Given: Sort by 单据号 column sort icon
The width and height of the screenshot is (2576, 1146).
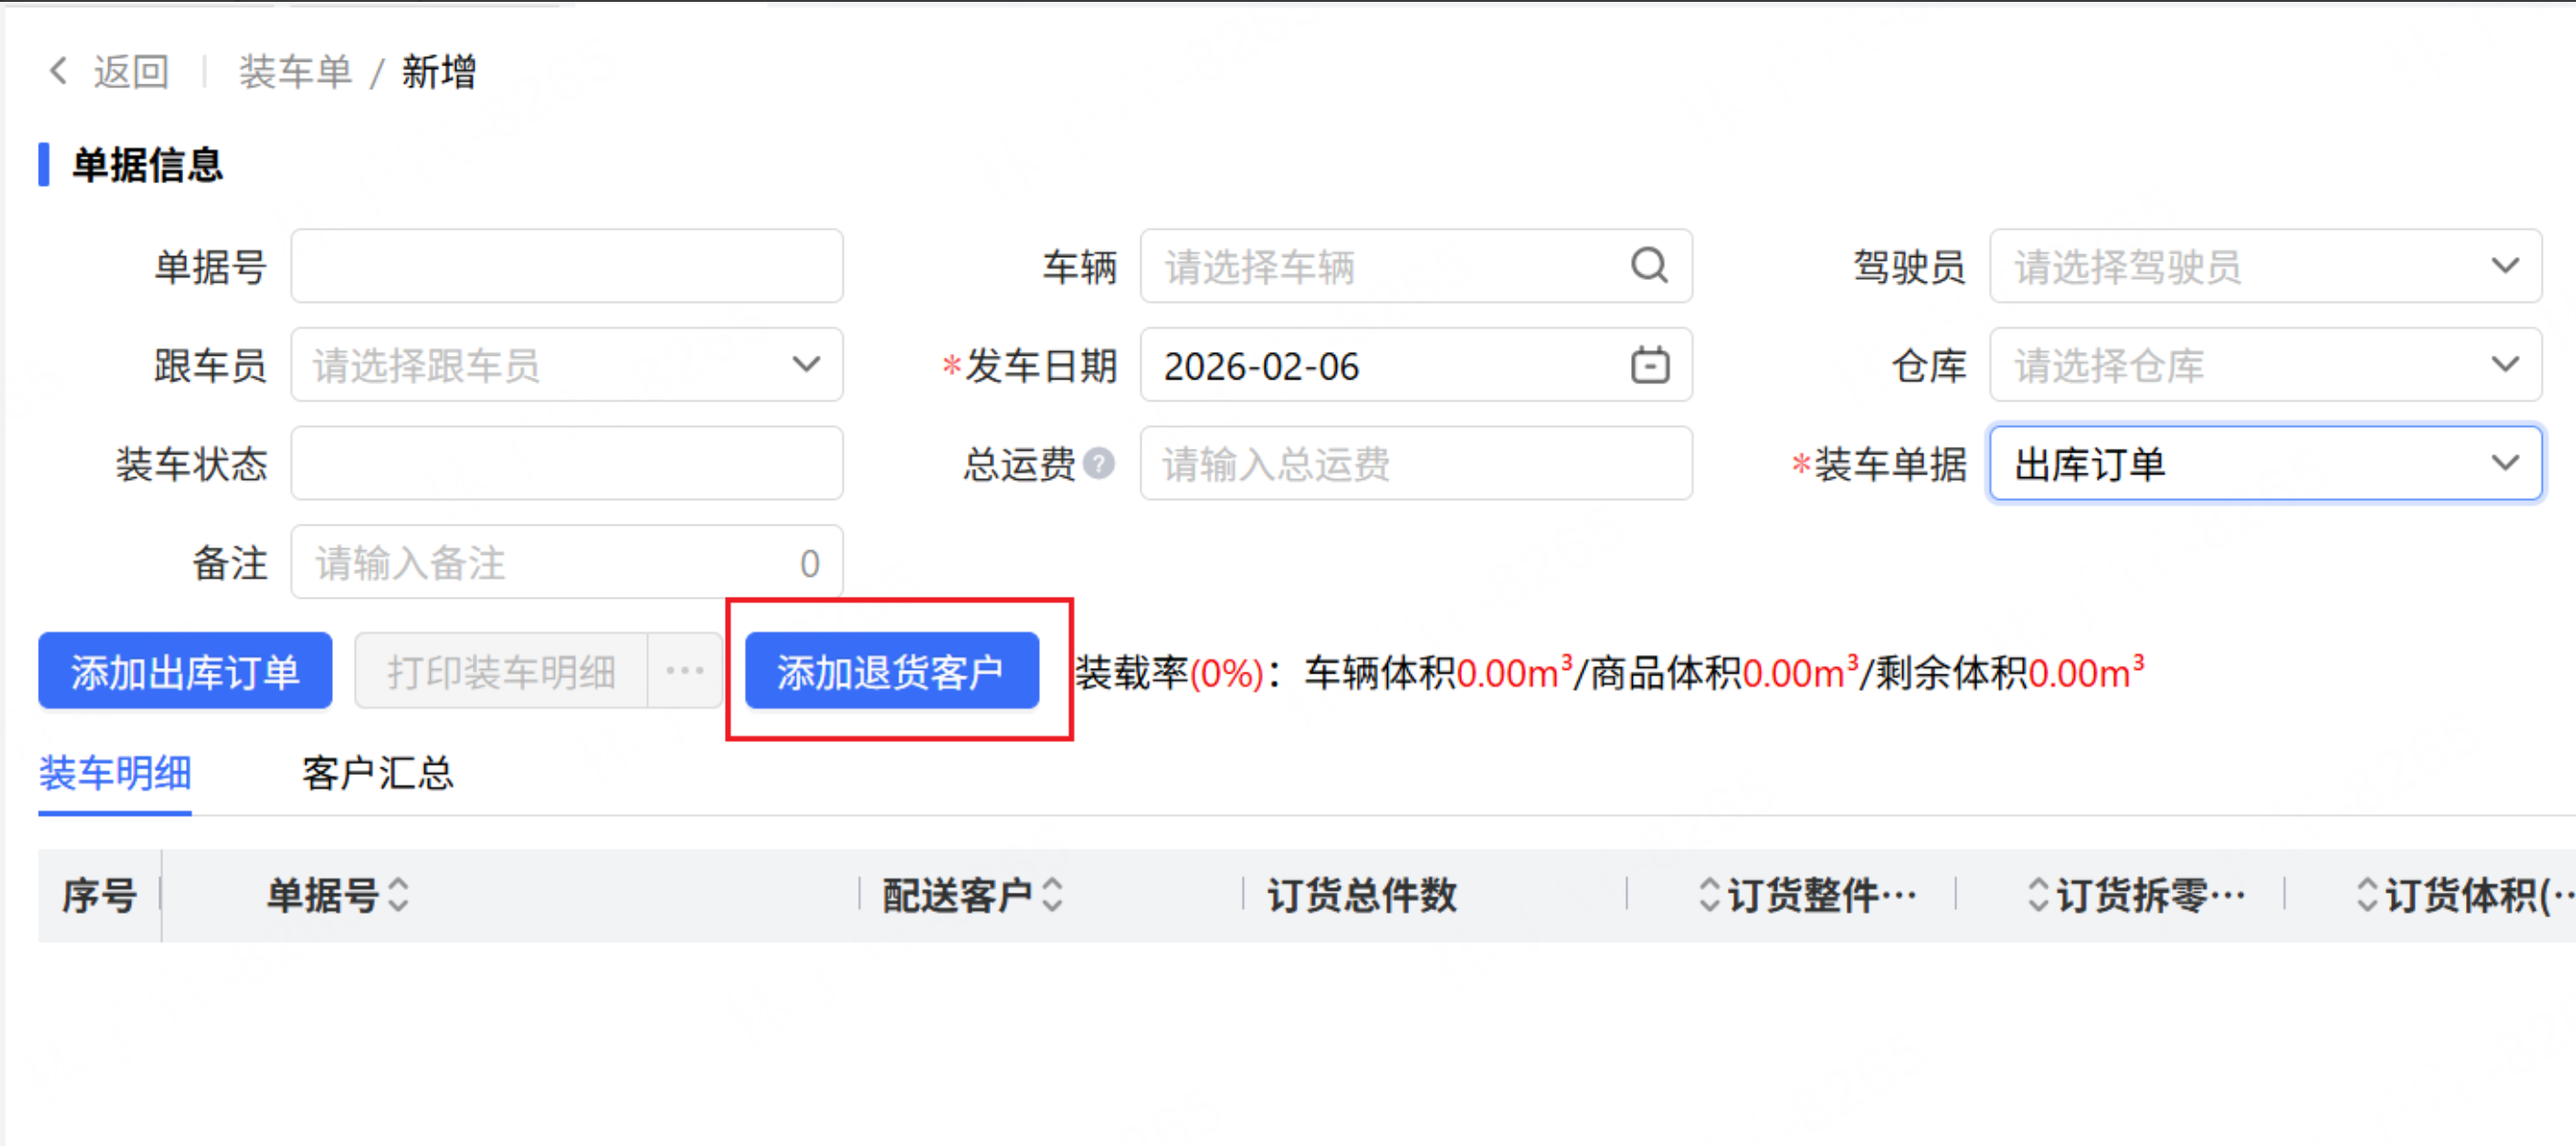Looking at the screenshot, I should tap(399, 895).
